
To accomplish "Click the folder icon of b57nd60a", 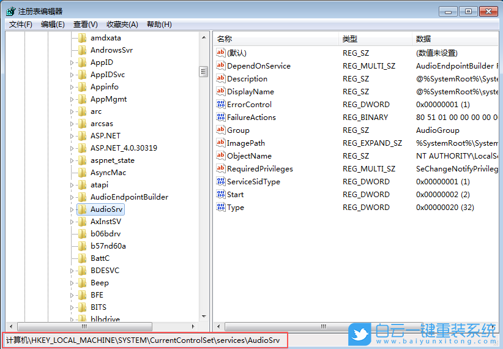I will (x=83, y=246).
